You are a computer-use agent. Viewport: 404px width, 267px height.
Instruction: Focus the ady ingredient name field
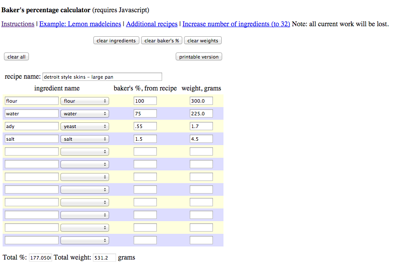[x=32, y=126]
